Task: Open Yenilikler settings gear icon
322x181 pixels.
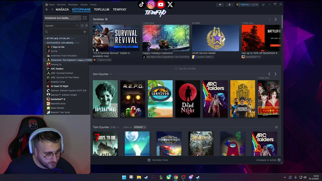Action: pos(106,19)
